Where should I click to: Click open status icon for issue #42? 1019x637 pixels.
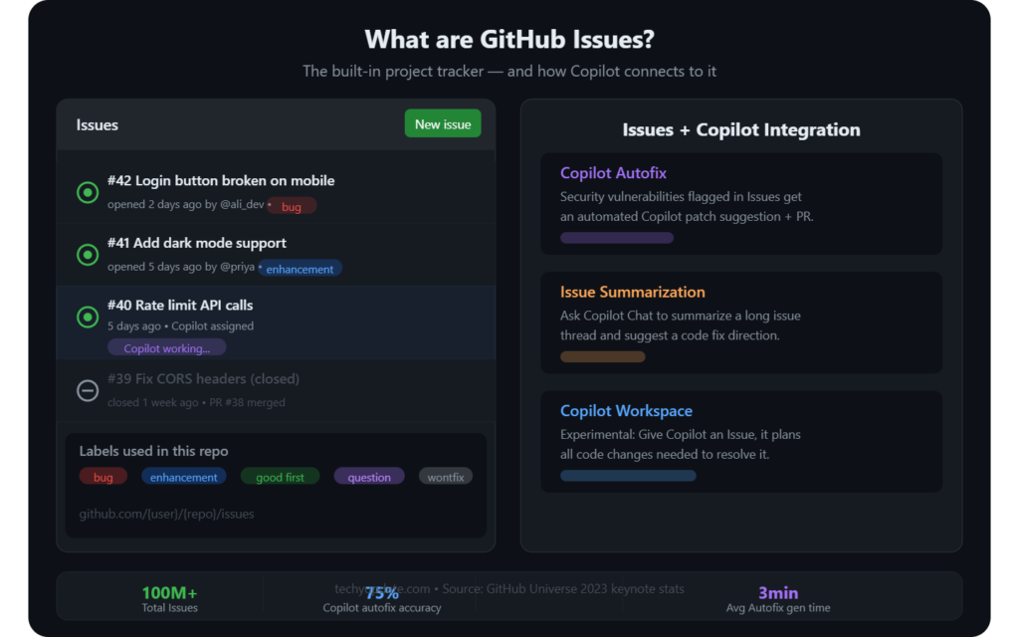pyautogui.click(x=88, y=192)
